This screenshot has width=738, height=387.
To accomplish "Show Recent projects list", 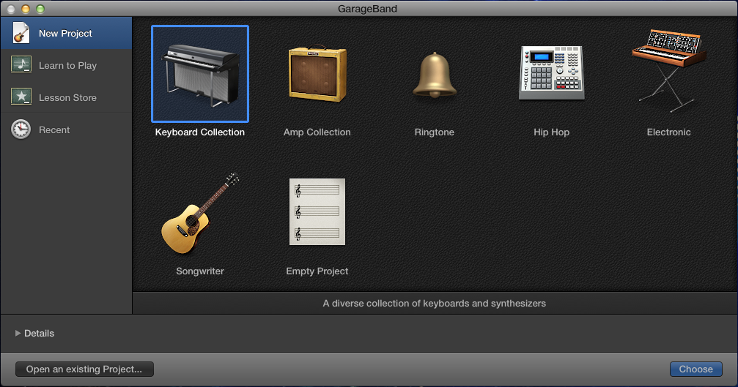I will (67, 129).
